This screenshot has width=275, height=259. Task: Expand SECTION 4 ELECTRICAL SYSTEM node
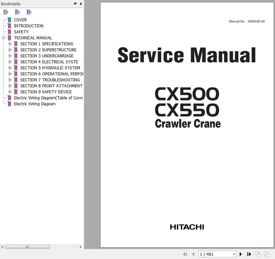(x=10, y=62)
